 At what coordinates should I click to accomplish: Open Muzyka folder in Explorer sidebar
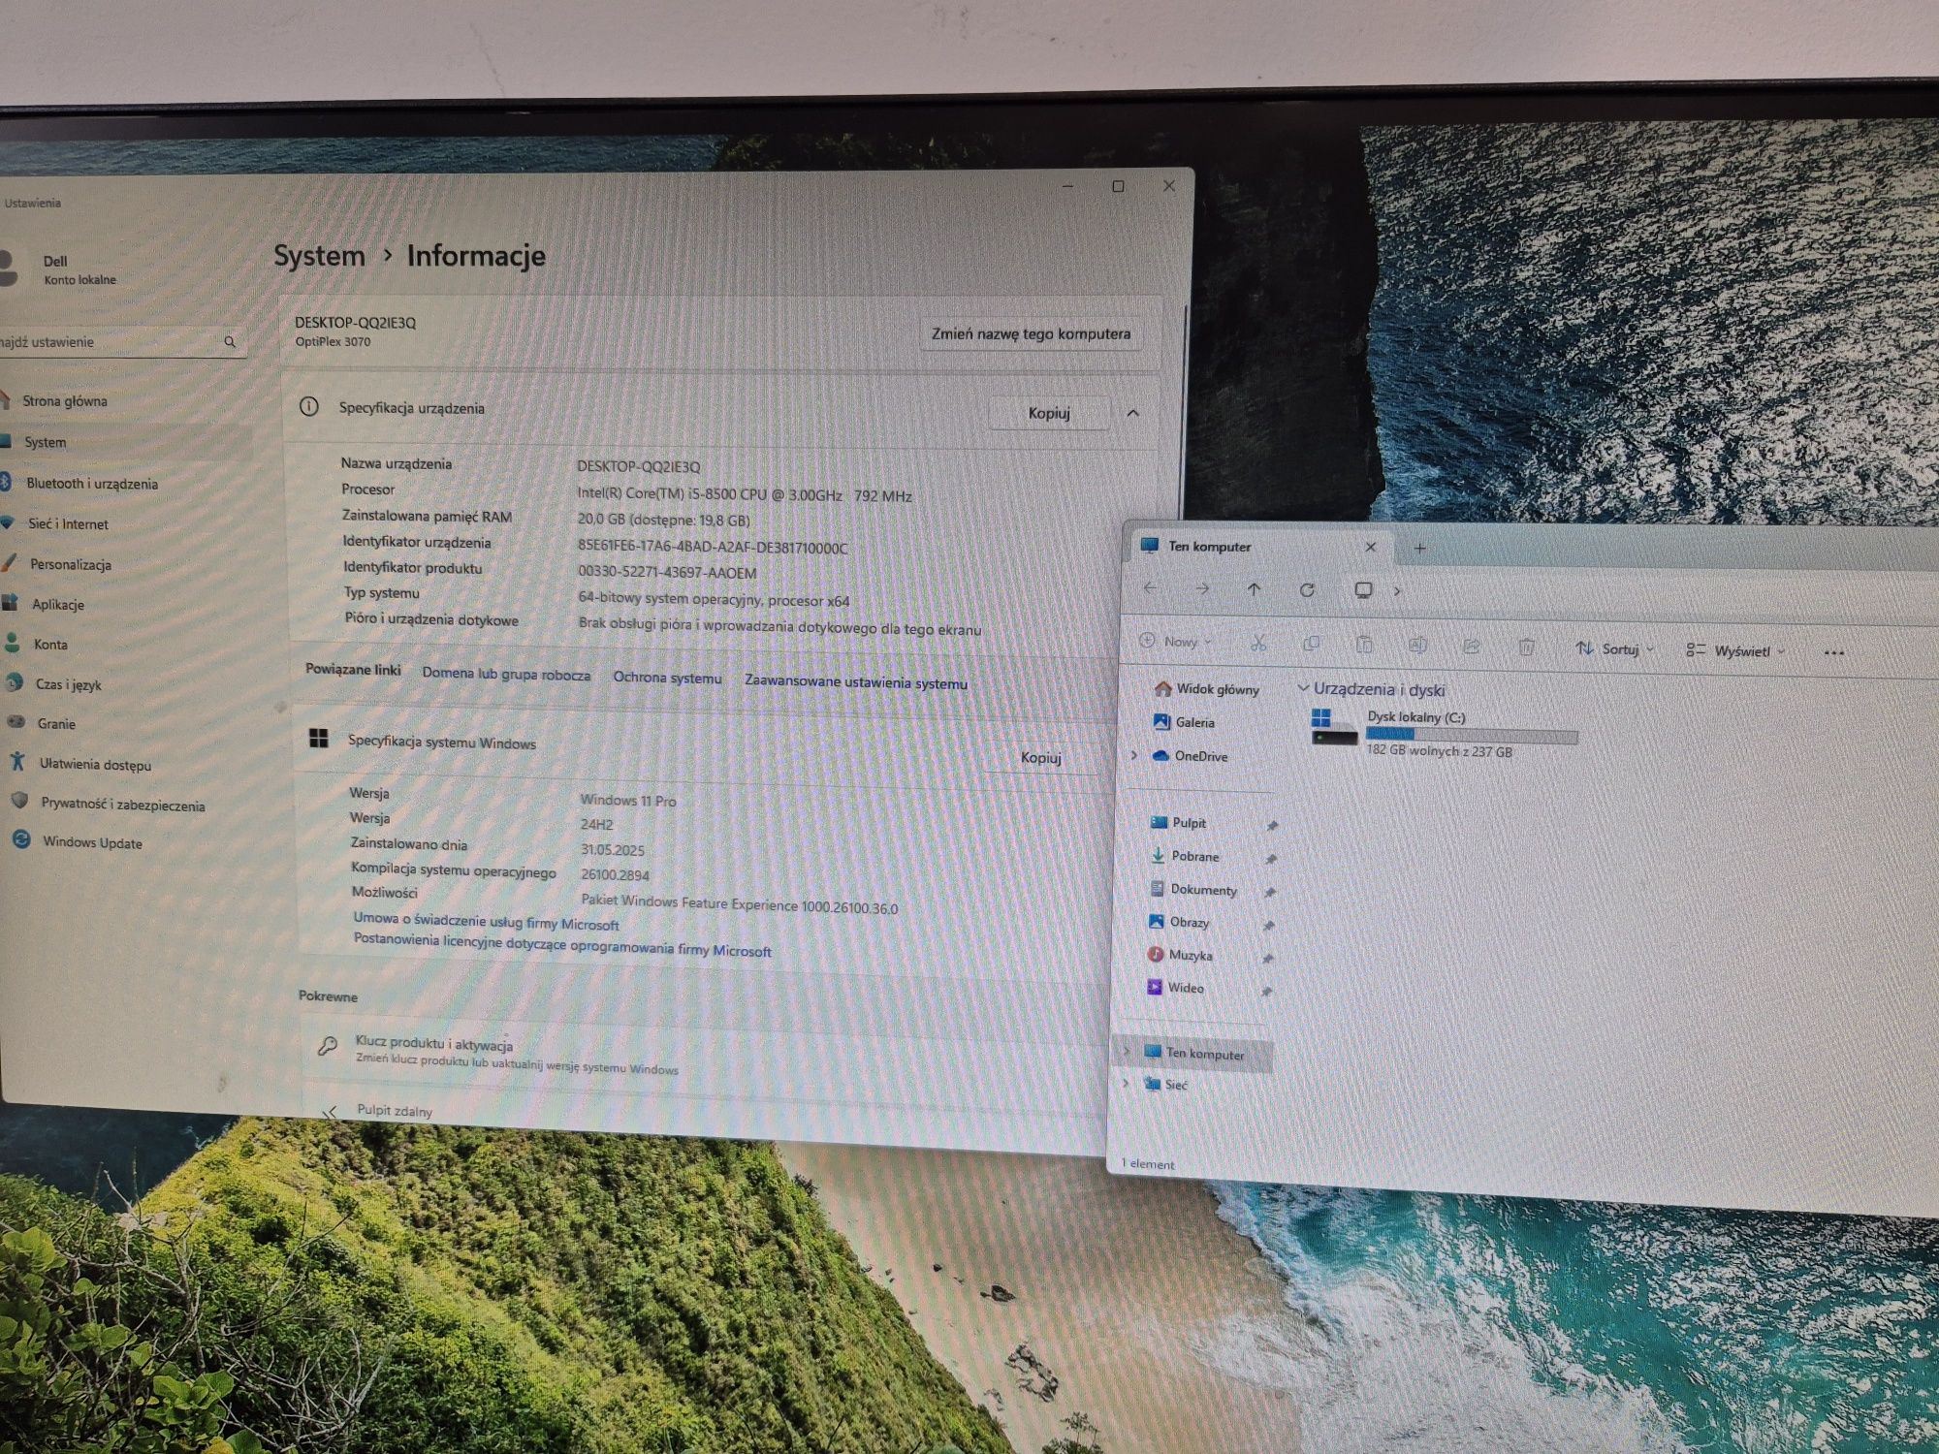tap(1180, 954)
